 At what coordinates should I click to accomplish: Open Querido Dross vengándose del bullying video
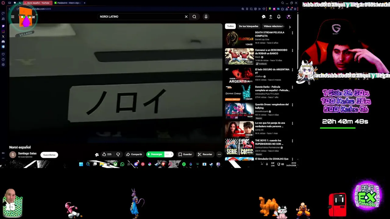[x=239, y=111]
